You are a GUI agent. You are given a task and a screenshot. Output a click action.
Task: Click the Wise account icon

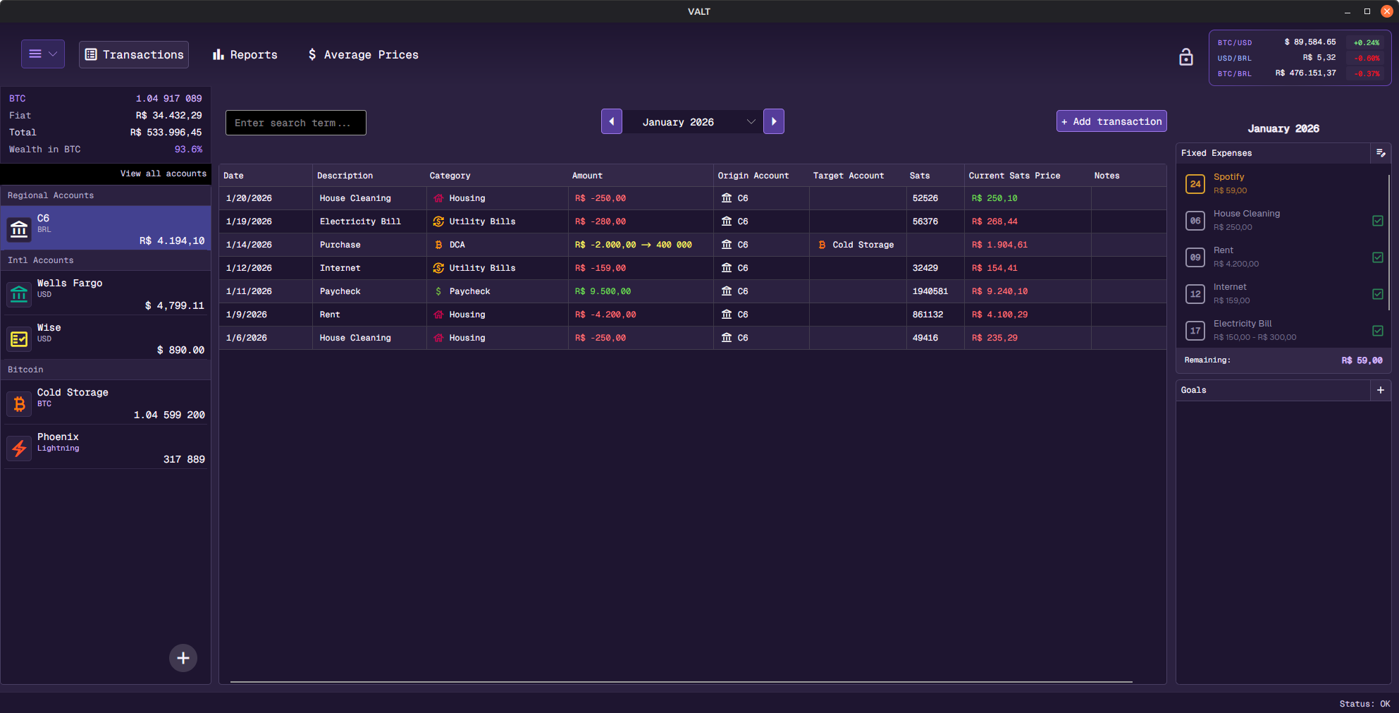(x=19, y=339)
